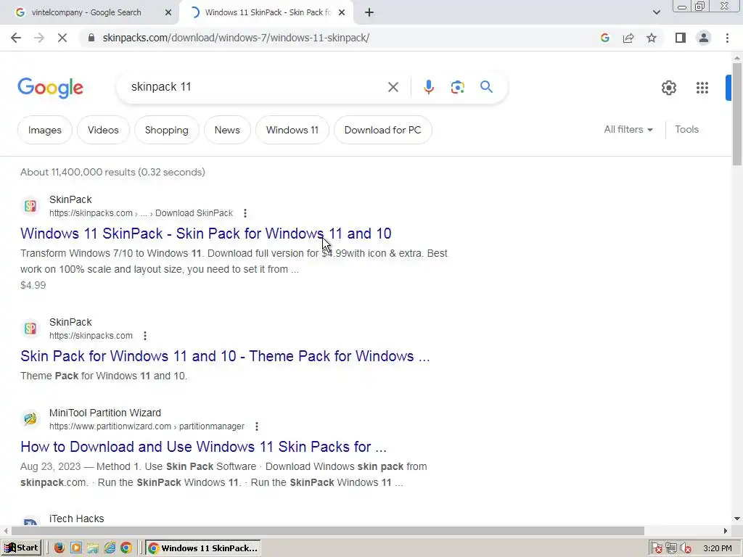
Task: Open Windows 11 SkinPack result link
Action: (205, 234)
